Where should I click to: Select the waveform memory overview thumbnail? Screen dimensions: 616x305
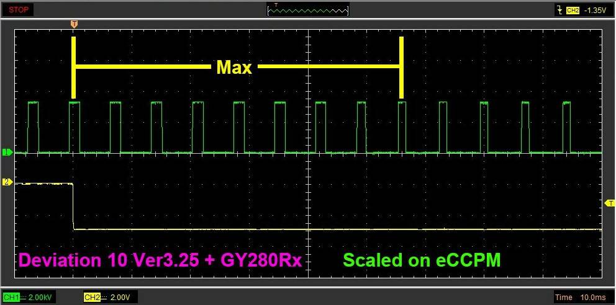(x=308, y=10)
